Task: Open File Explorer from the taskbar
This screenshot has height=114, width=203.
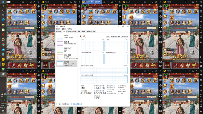Action: tap(3, 24)
